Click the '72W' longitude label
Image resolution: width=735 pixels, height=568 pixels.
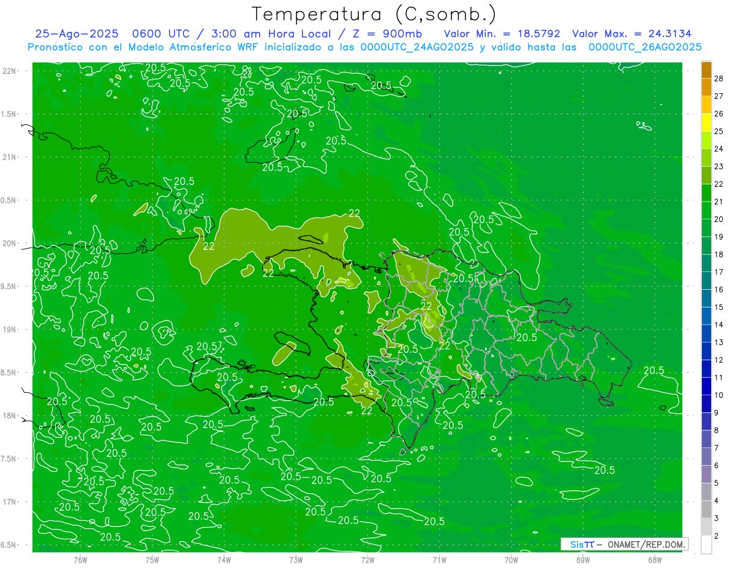(367, 559)
